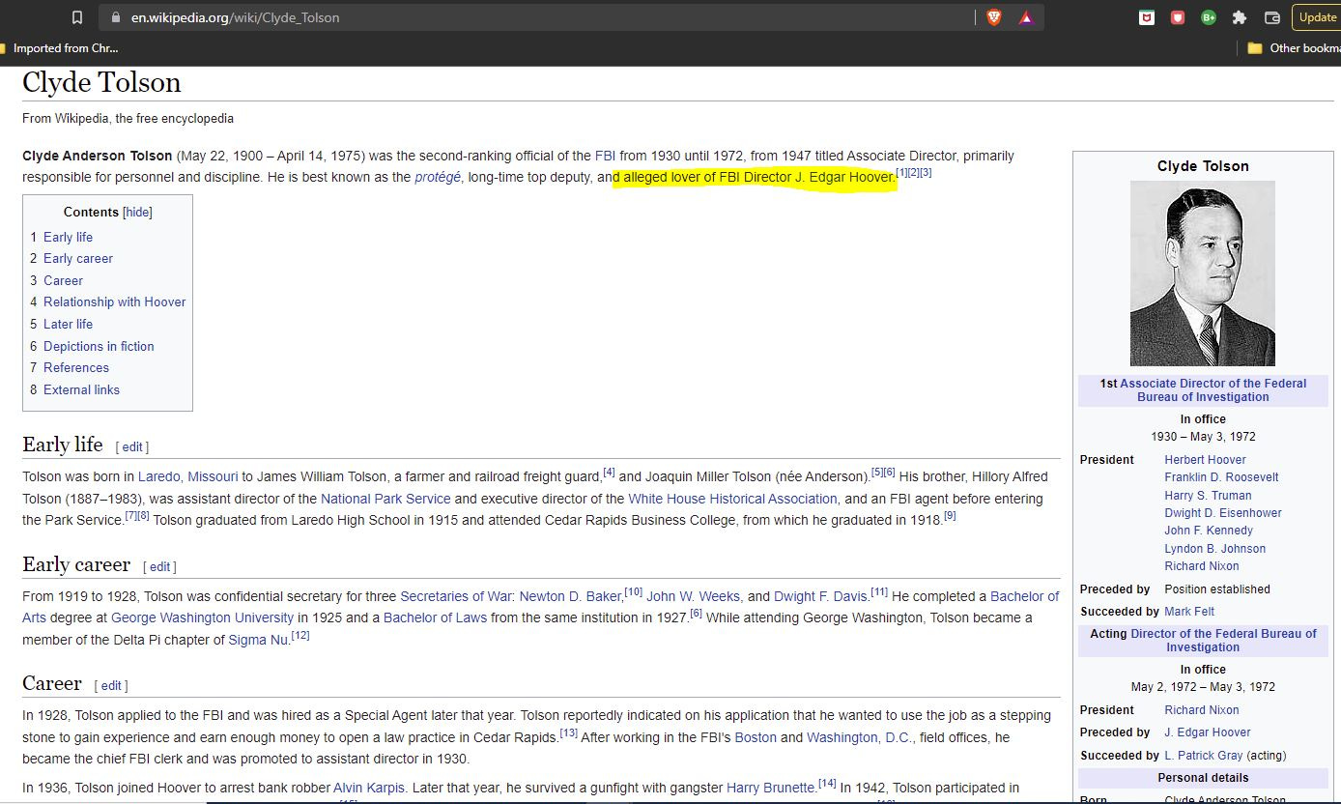Open Mark Felt infobox link
1341x804 pixels.
coord(1189,612)
